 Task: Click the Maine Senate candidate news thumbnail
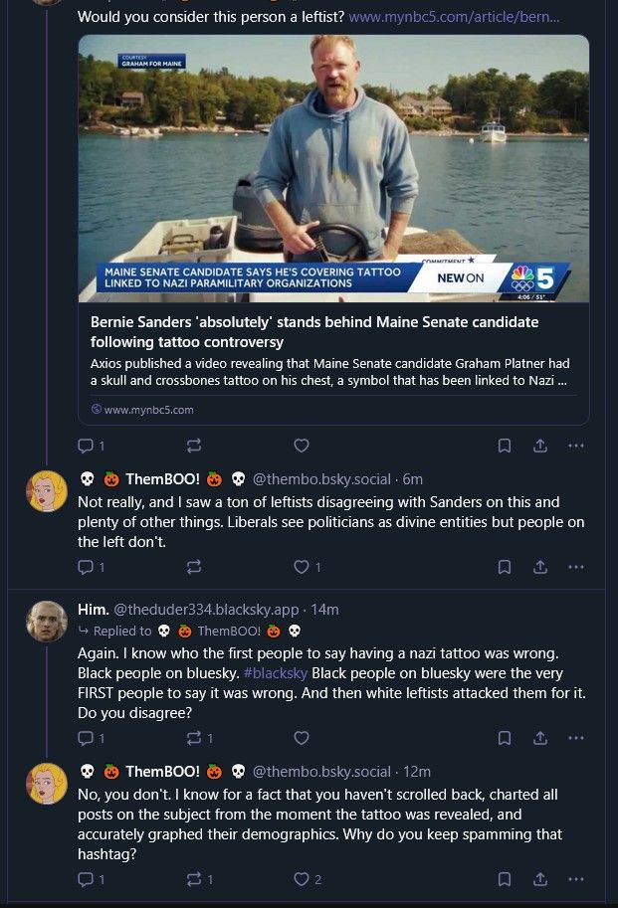point(333,168)
